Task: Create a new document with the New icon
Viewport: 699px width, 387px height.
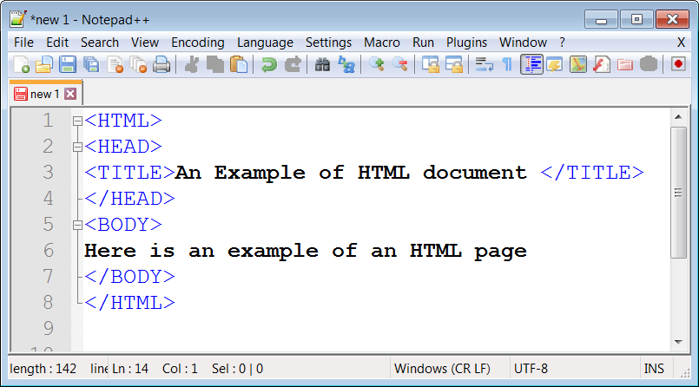Action: click(21, 64)
